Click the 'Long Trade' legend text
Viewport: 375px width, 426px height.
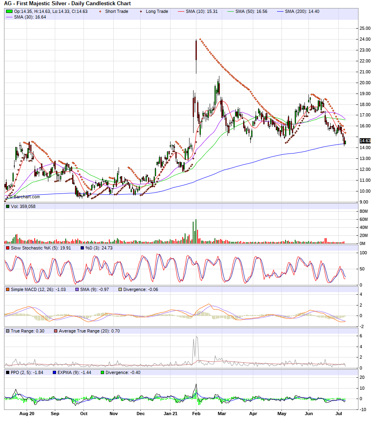point(157,11)
